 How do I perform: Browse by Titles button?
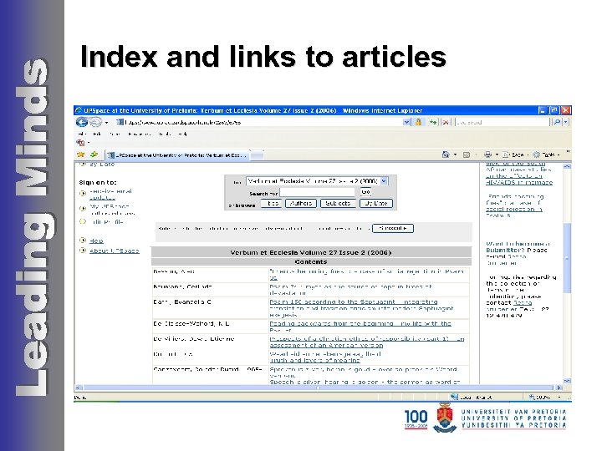tap(272, 203)
